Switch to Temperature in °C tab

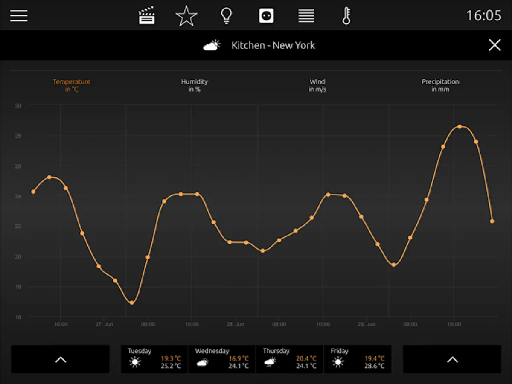pyautogui.click(x=72, y=85)
